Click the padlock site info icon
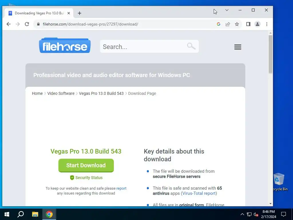 coord(38,24)
